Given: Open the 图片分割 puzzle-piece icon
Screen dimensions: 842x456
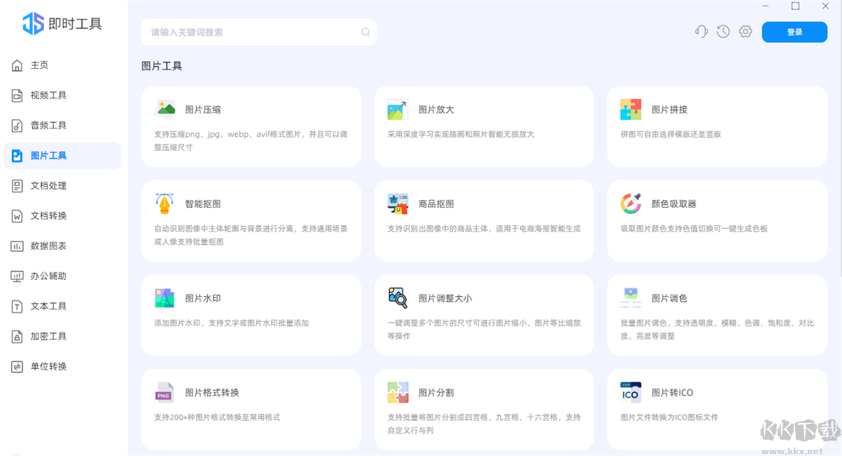Looking at the screenshot, I should click(x=397, y=392).
